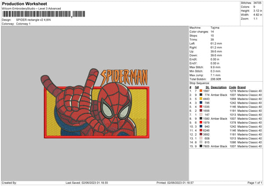Click the Stitches count 34705
This screenshot has height=186, width=264.
coord(257,3)
